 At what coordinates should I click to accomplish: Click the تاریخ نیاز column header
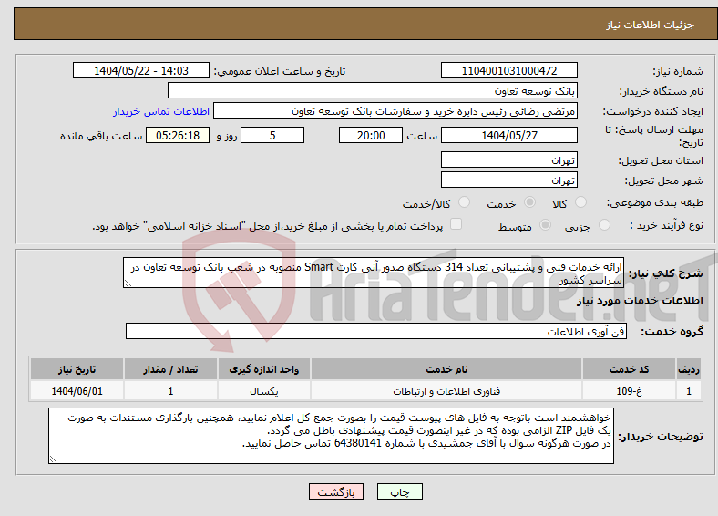[77, 369]
